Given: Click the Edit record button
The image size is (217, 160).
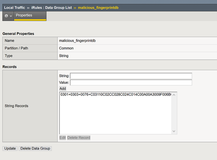Looking at the screenshot, I should coord(62,138).
